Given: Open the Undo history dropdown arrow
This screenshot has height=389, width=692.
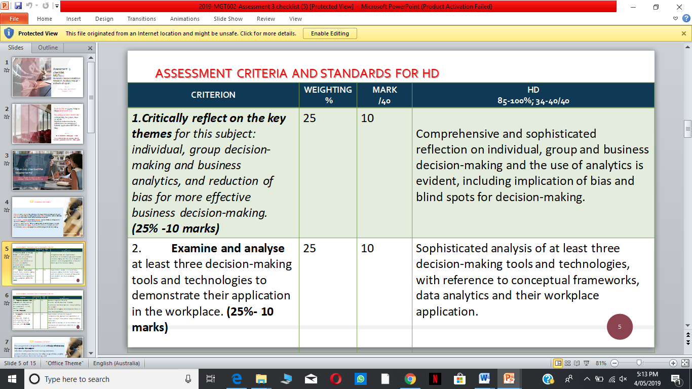Looking at the screenshot, I should pos(37,7).
